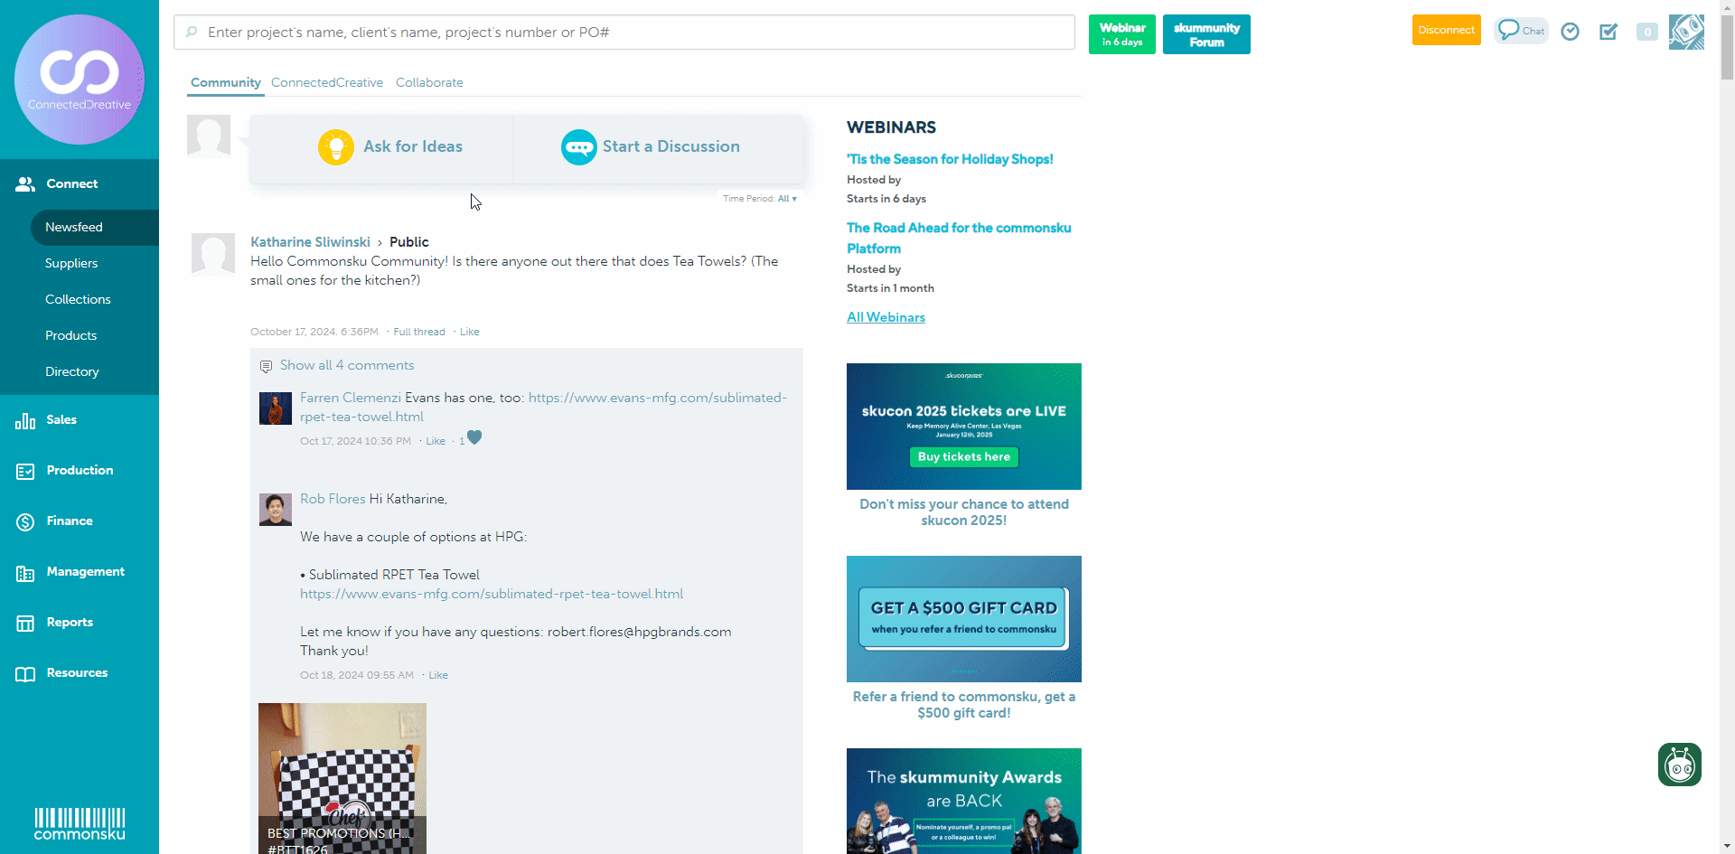Like Katharine Sliwinski's tea towel post
1735x854 pixels.
pyautogui.click(x=470, y=332)
